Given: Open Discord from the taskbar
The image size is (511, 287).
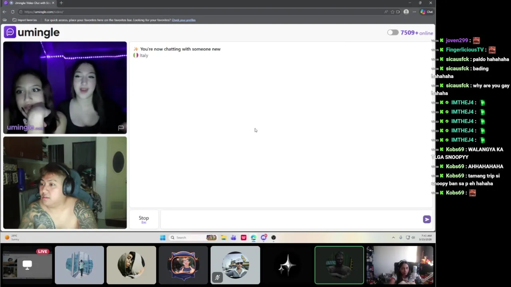Looking at the screenshot, I should click(263, 238).
